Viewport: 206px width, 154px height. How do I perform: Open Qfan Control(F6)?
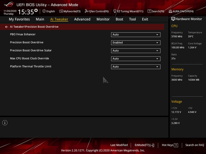(97, 11)
